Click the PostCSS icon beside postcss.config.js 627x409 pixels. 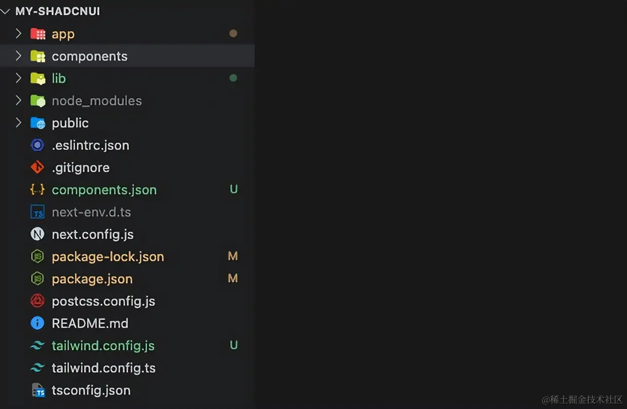click(x=38, y=301)
